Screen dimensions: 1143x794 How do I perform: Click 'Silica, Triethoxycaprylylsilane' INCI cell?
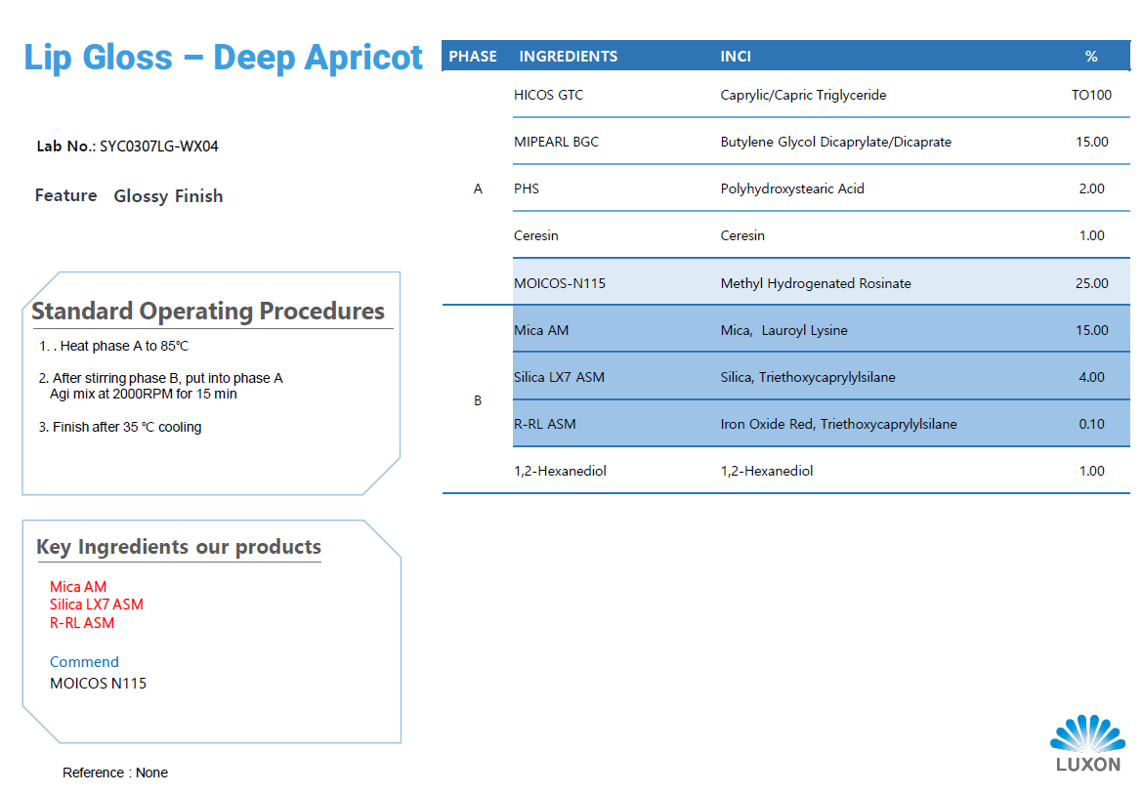tap(808, 377)
